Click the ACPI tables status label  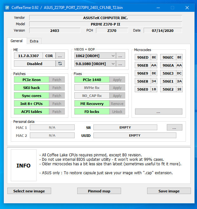(x=31, y=112)
